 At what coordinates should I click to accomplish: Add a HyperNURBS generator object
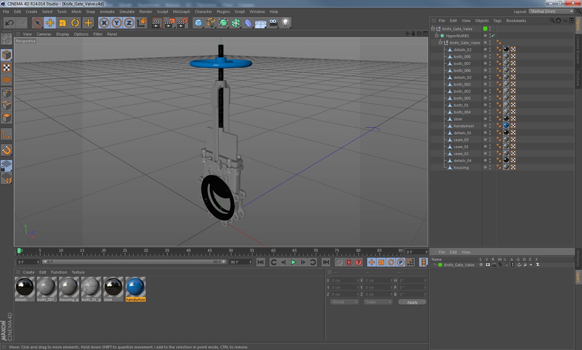pyautogui.click(x=224, y=23)
